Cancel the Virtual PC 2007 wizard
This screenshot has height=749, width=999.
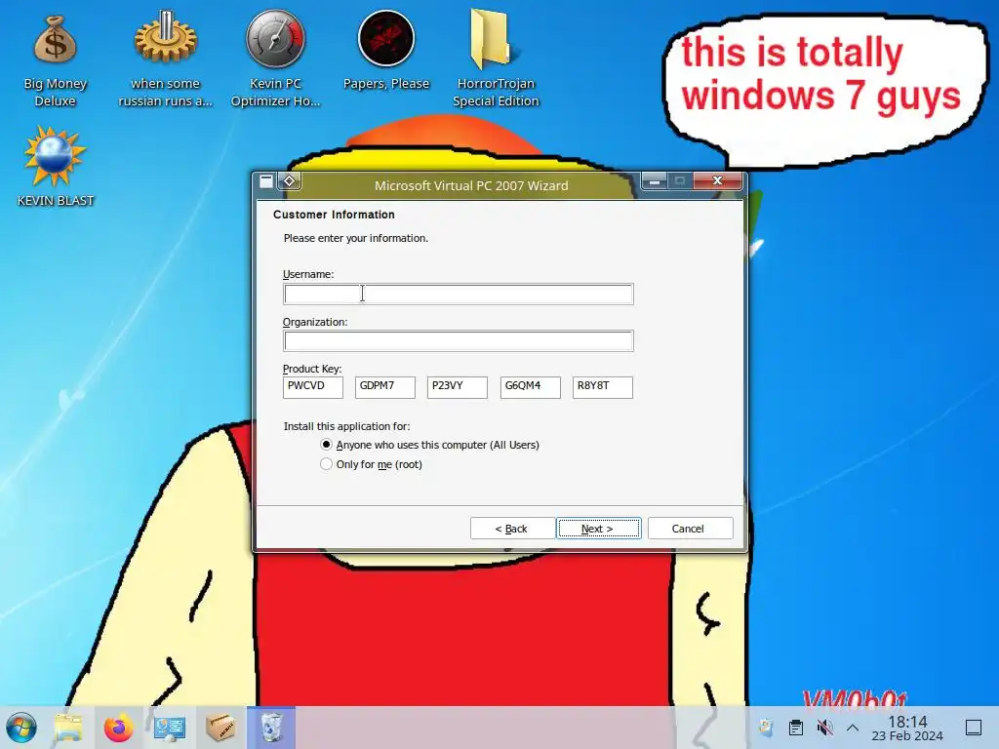pyautogui.click(x=690, y=528)
